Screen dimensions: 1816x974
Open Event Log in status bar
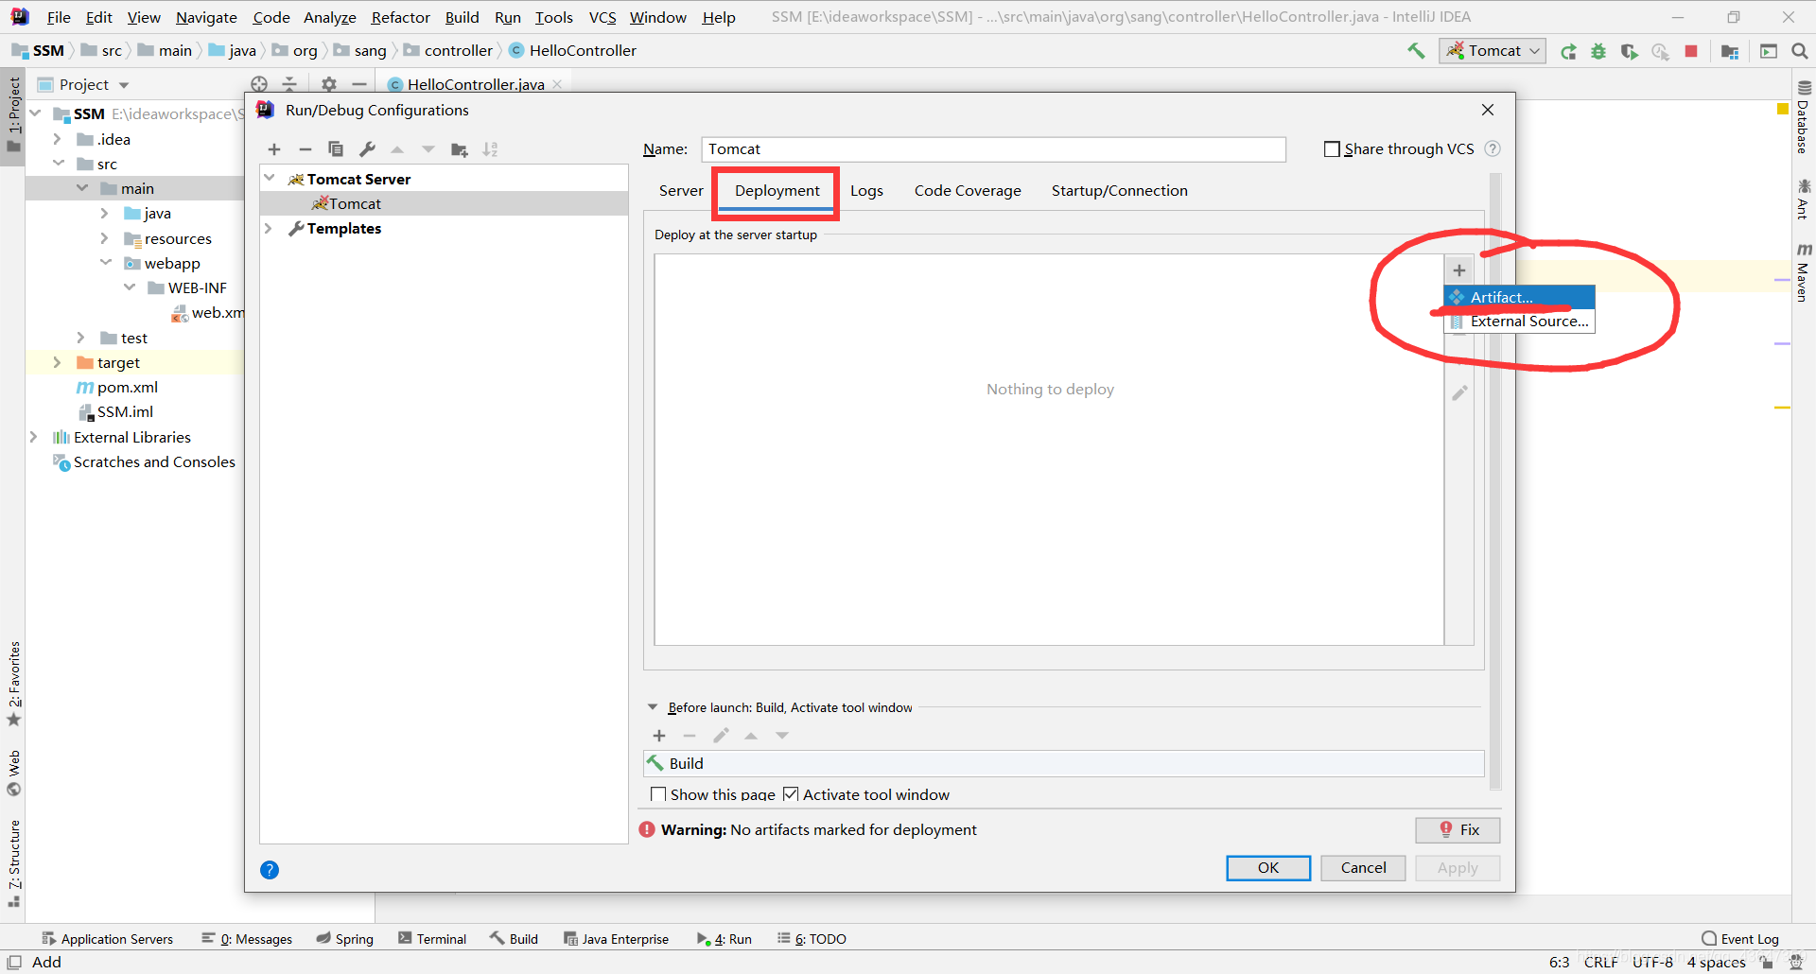coord(1740,939)
